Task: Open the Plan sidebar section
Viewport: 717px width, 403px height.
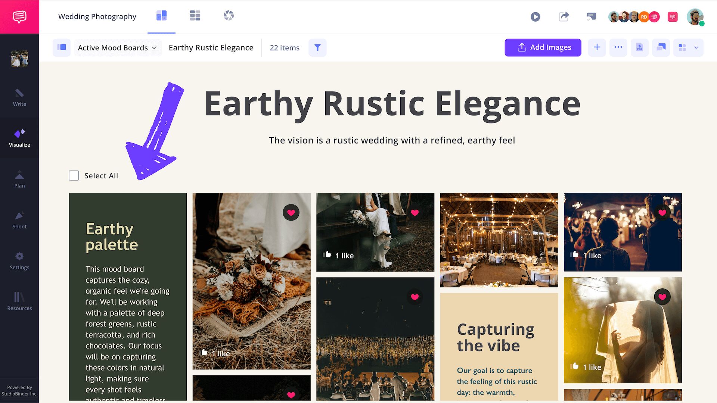Action: 19,179
